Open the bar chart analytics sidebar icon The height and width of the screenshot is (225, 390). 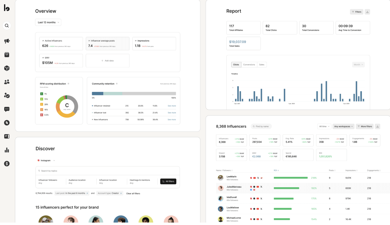[x=7, y=150]
